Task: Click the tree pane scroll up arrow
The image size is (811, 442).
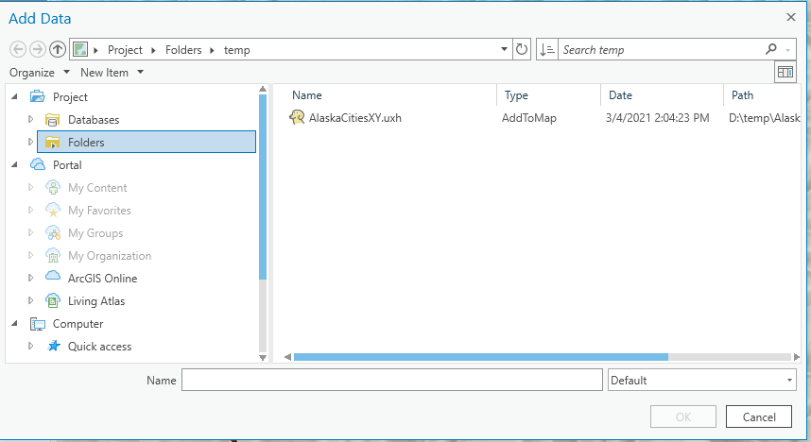Action: tap(263, 89)
